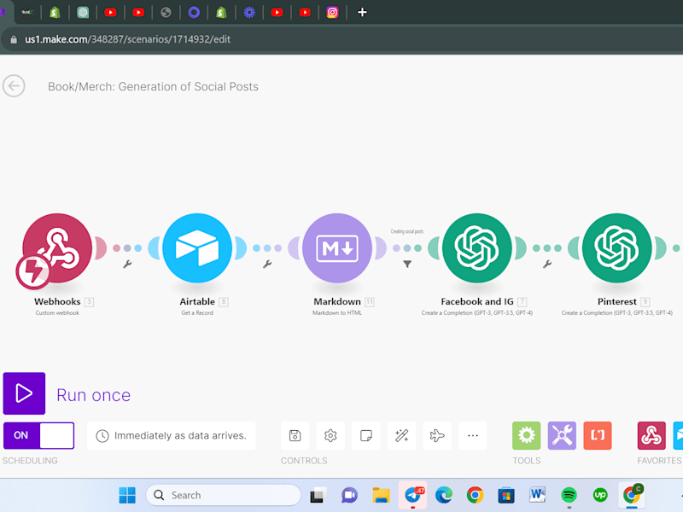Open schedule setting 'Immediately as data arrives.'
This screenshot has height=512, width=683.
coord(172,435)
